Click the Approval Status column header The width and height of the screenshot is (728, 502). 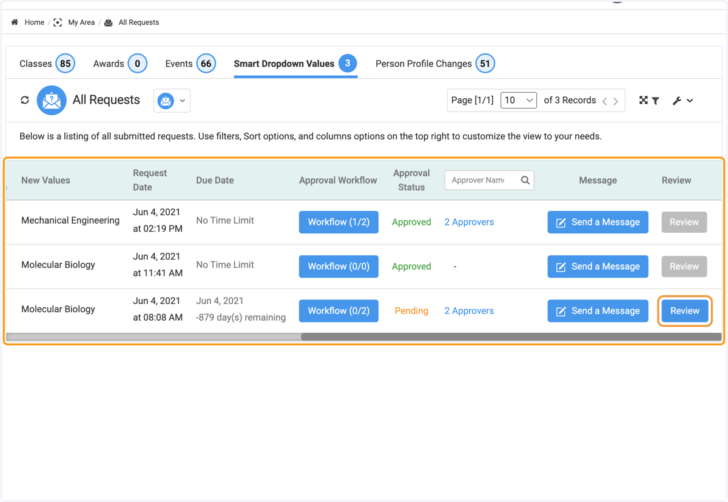411,180
